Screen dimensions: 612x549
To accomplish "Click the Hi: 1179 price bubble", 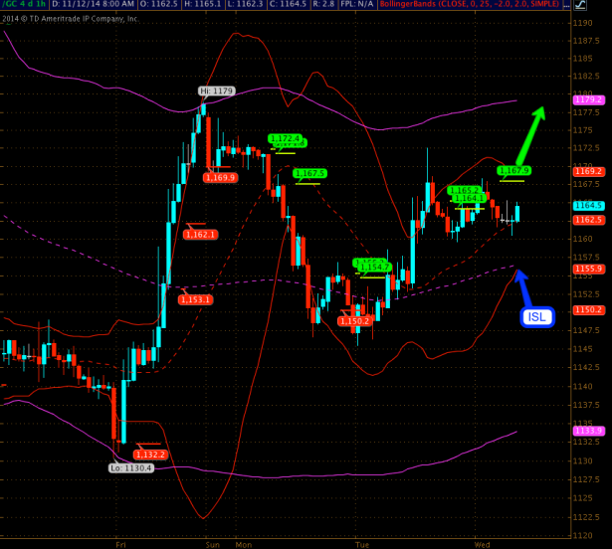I will [215, 91].
